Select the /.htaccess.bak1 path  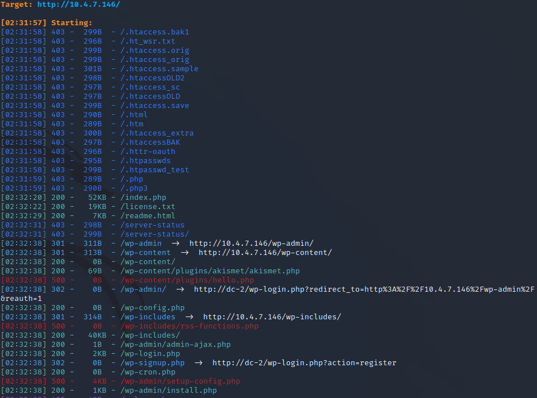click(154, 32)
